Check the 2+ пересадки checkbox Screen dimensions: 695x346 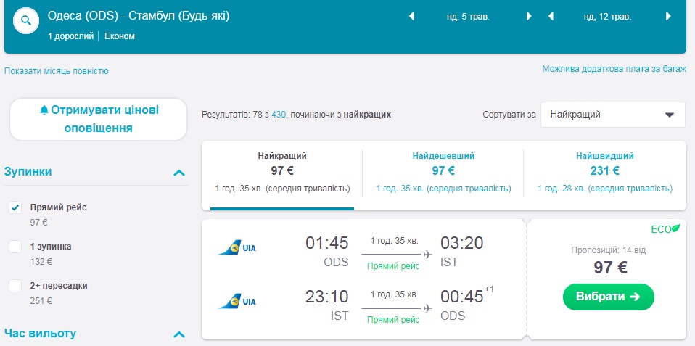coord(15,286)
